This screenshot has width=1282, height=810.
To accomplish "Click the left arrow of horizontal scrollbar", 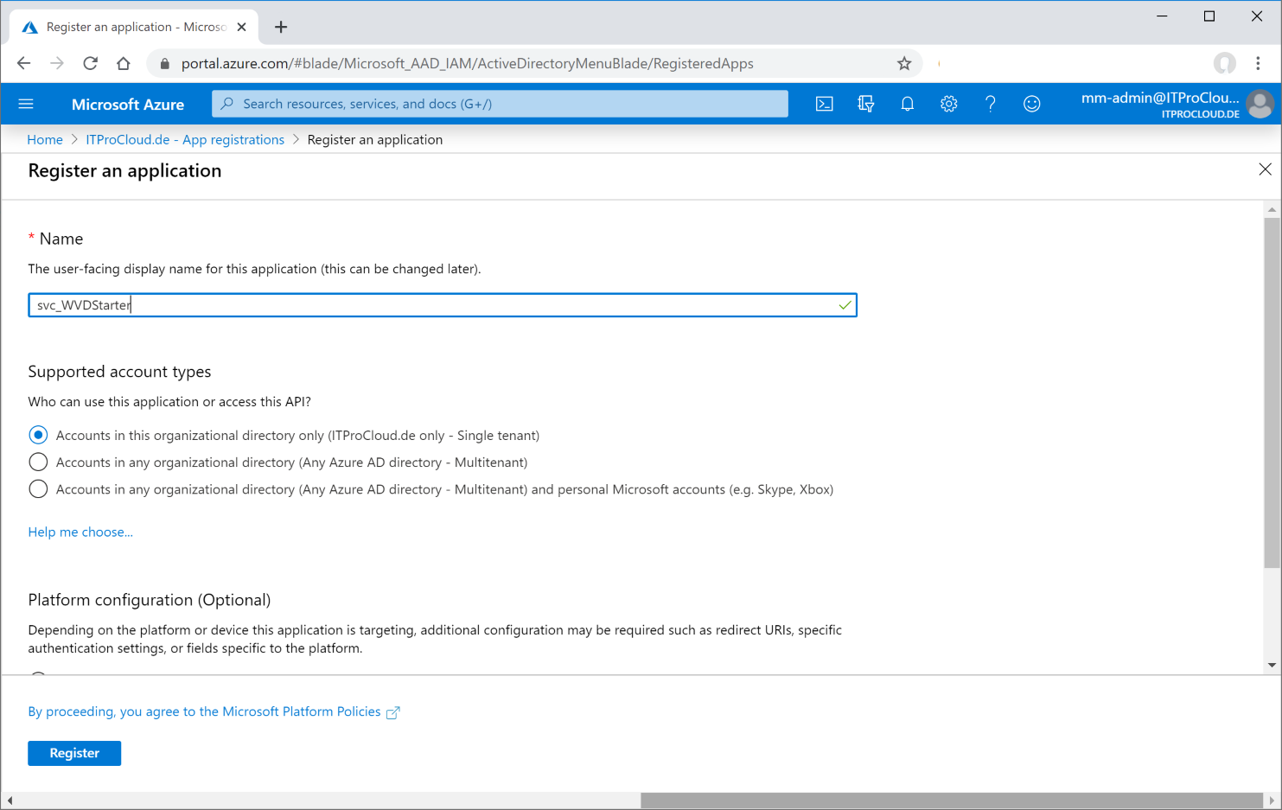I will click(x=10, y=800).
